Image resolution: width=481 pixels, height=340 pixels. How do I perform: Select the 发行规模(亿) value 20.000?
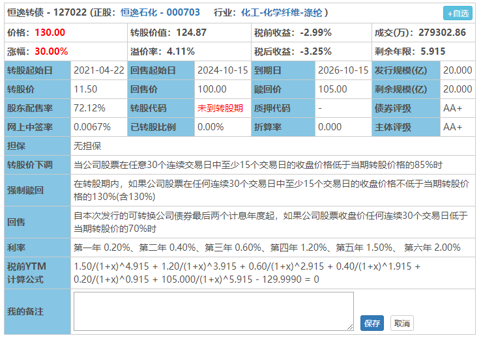pyautogui.click(x=458, y=70)
